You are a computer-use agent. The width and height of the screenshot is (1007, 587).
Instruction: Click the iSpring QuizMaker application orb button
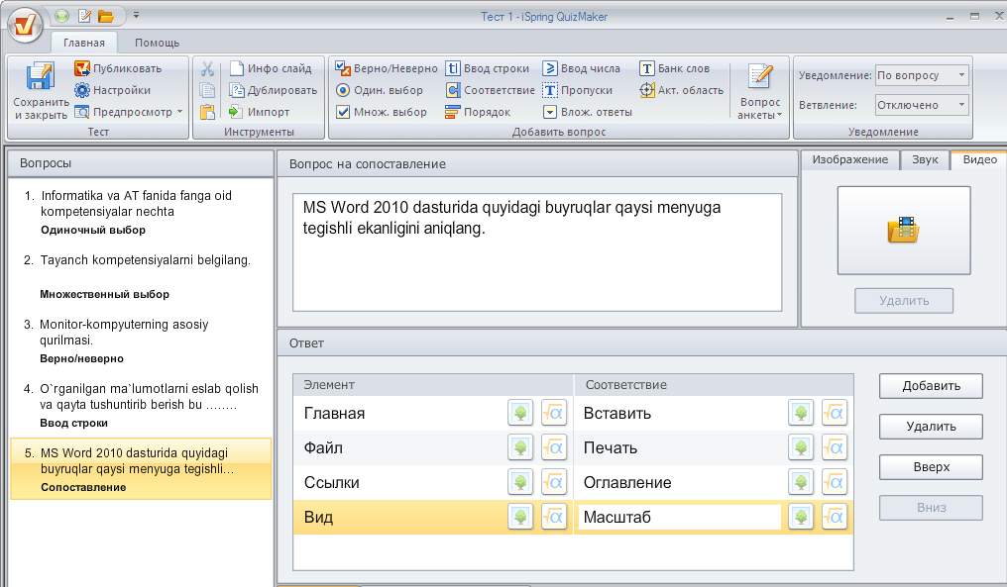(x=25, y=26)
